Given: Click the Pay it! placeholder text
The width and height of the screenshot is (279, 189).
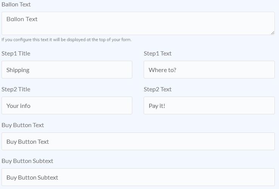Looking at the screenshot, I should 157,106.
